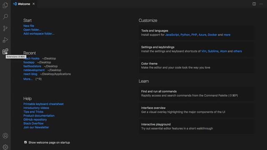Click 'others' keybindings link
This screenshot has width=267, height=150.
pos(237,51)
